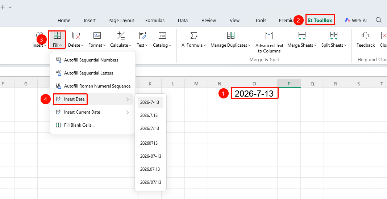Select column M header
The image size is (387, 199).
(196, 84)
